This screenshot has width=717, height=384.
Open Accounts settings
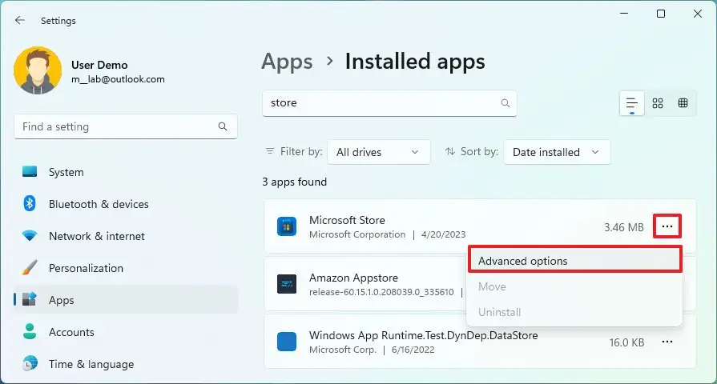coord(126,332)
